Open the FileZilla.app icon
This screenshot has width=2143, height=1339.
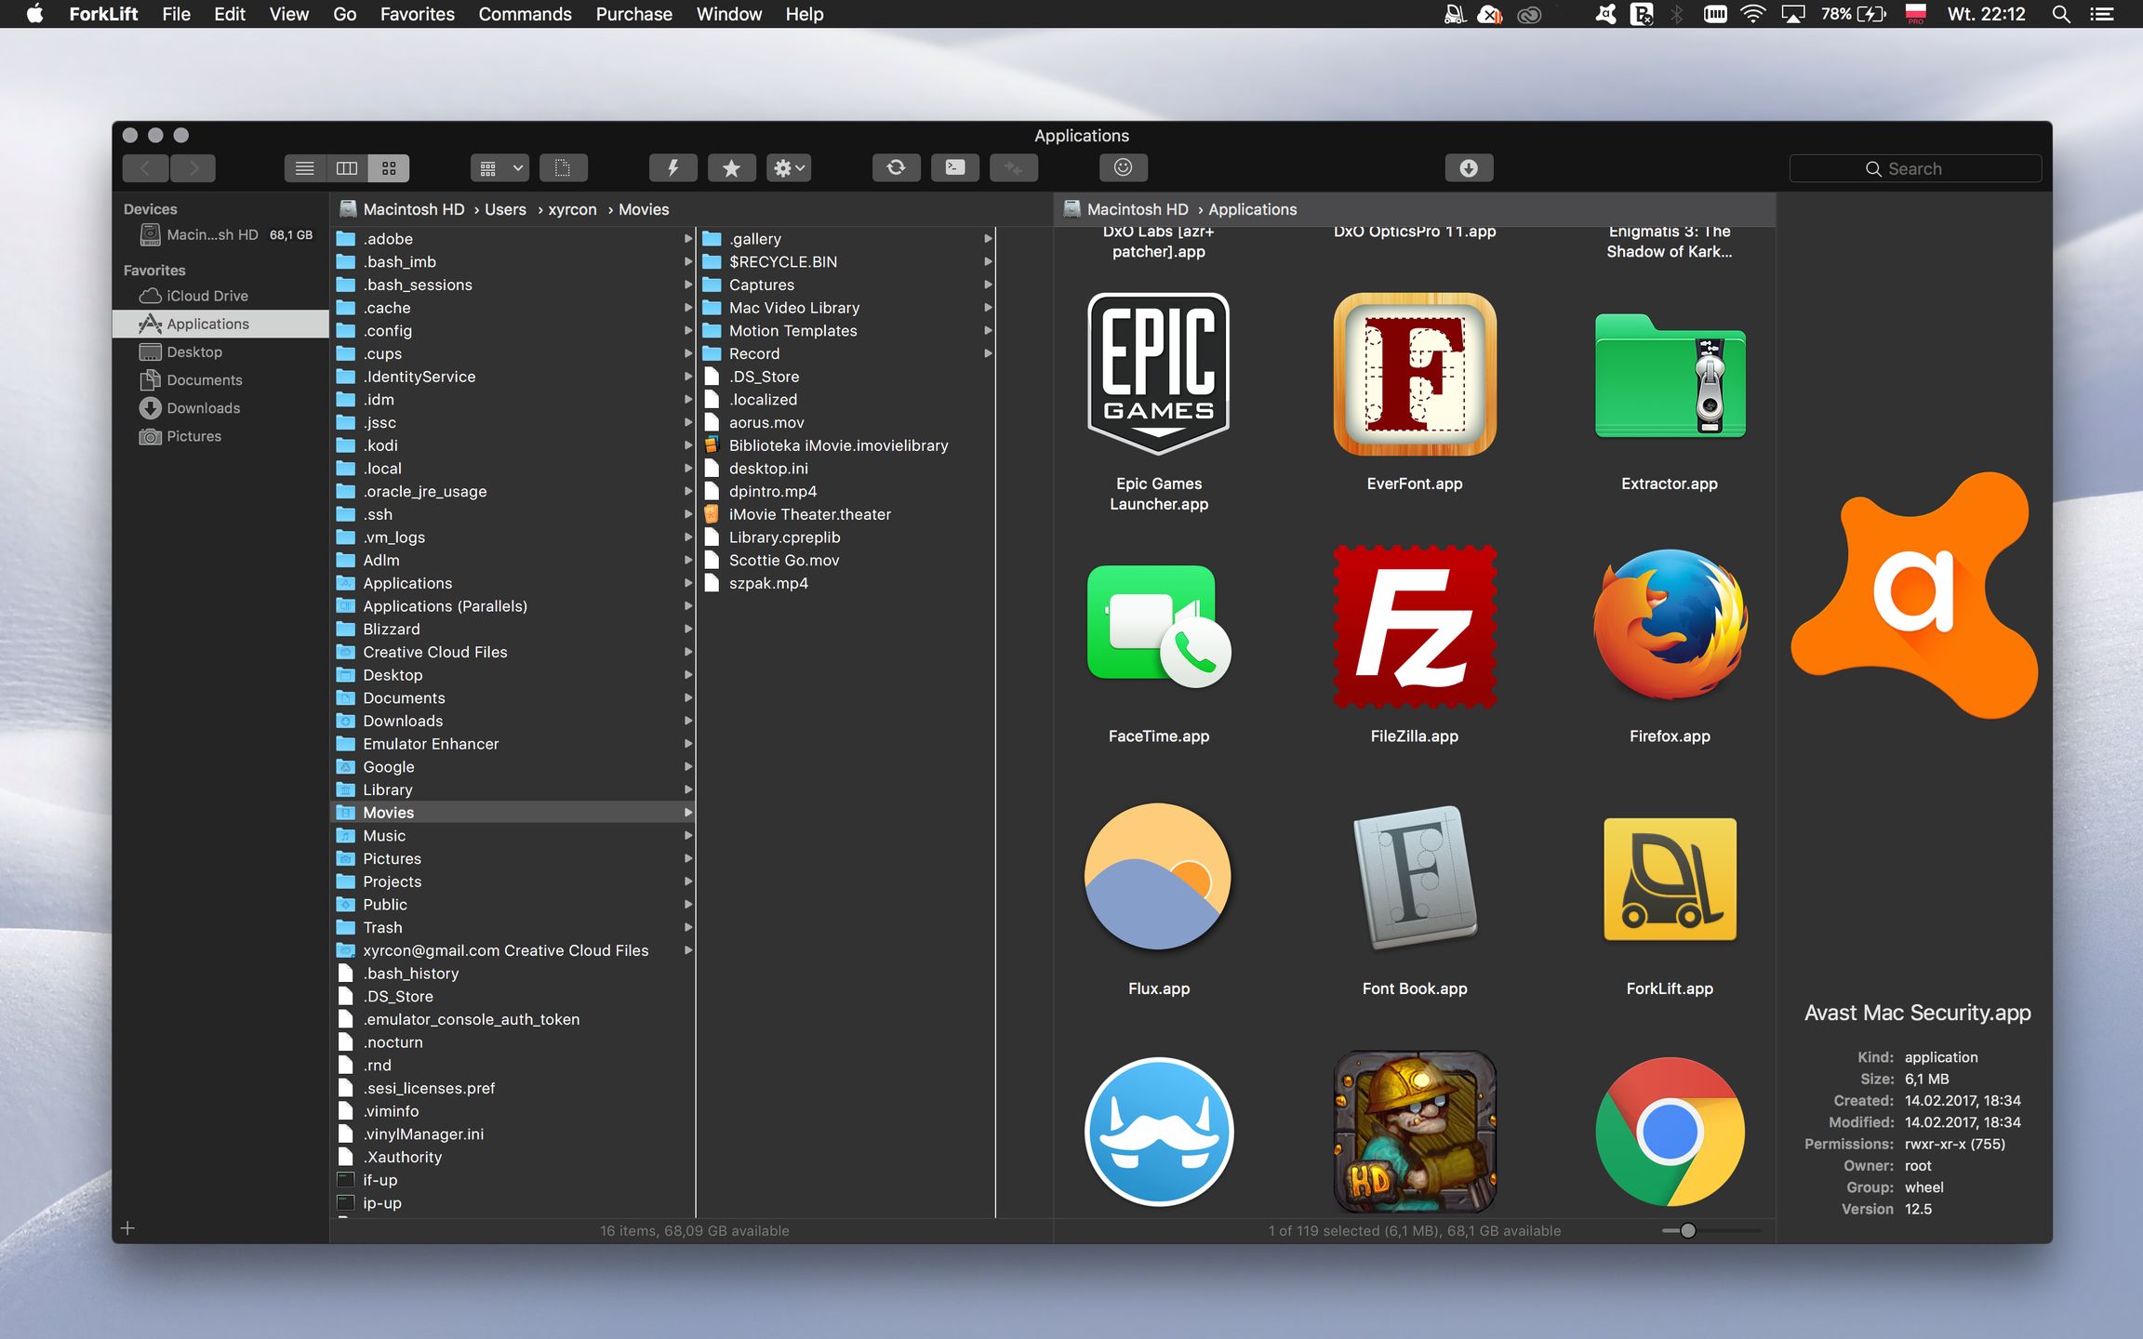point(1414,628)
